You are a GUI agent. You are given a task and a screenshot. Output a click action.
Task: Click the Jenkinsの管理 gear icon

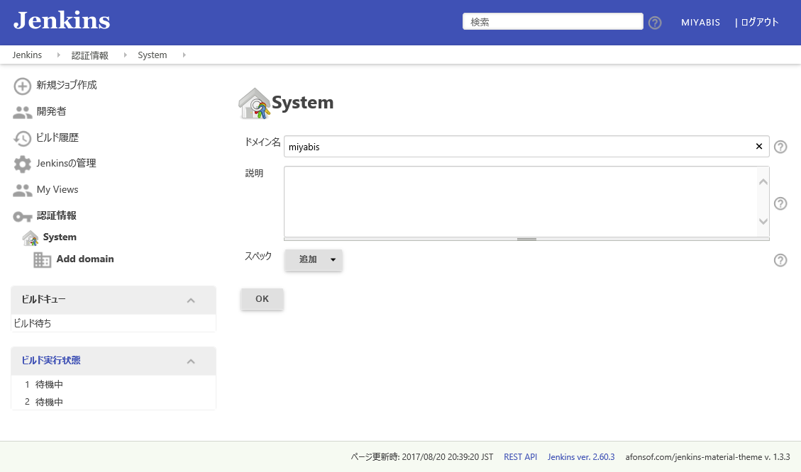22,164
